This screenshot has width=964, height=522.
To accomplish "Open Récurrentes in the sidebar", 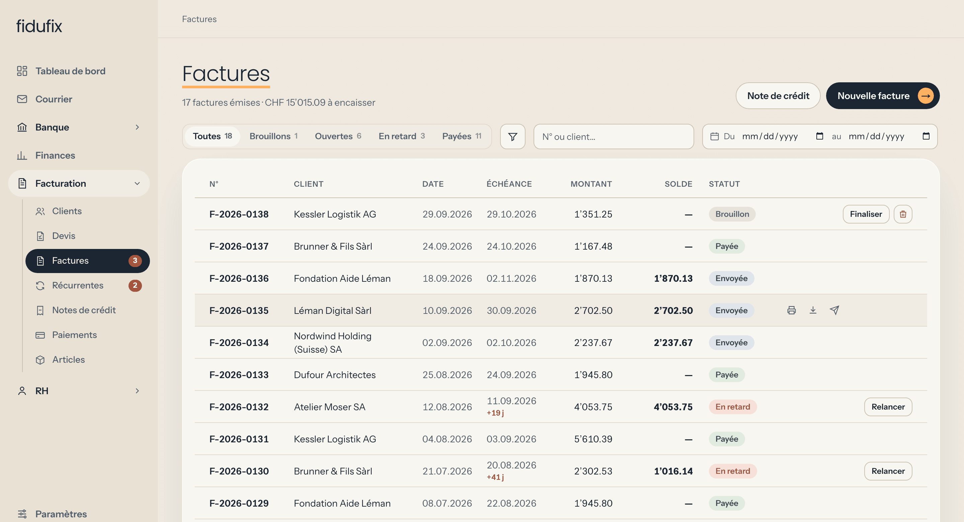I will pyautogui.click(x=88, y=285).
